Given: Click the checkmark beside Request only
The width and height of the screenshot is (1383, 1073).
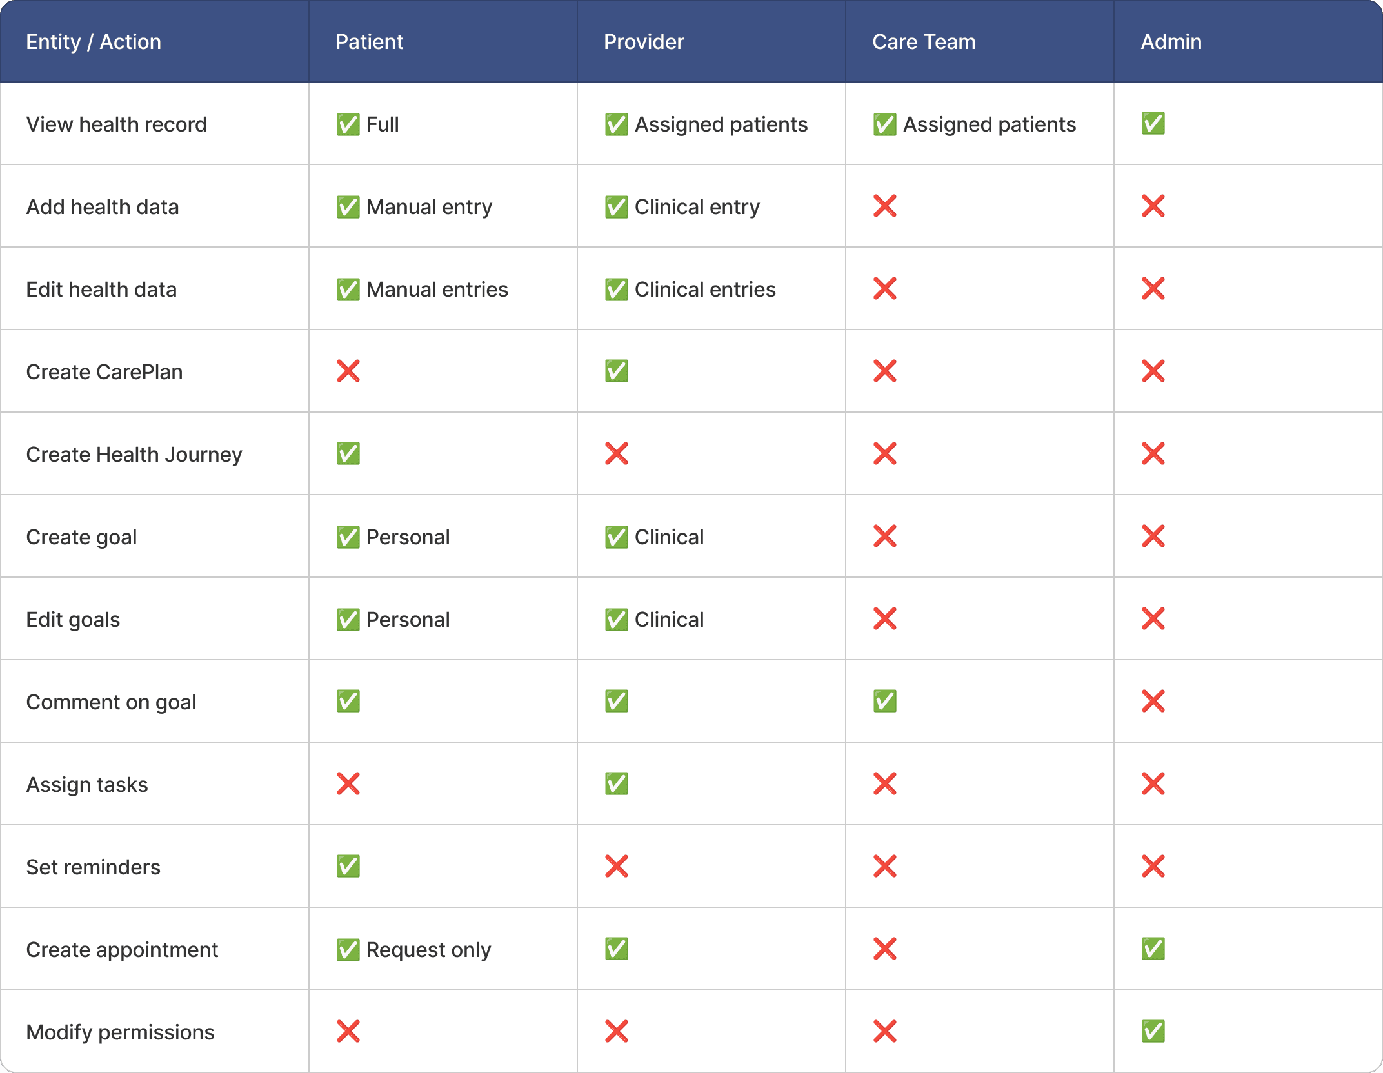Looking at the screenshot, I should coord(348,950).
